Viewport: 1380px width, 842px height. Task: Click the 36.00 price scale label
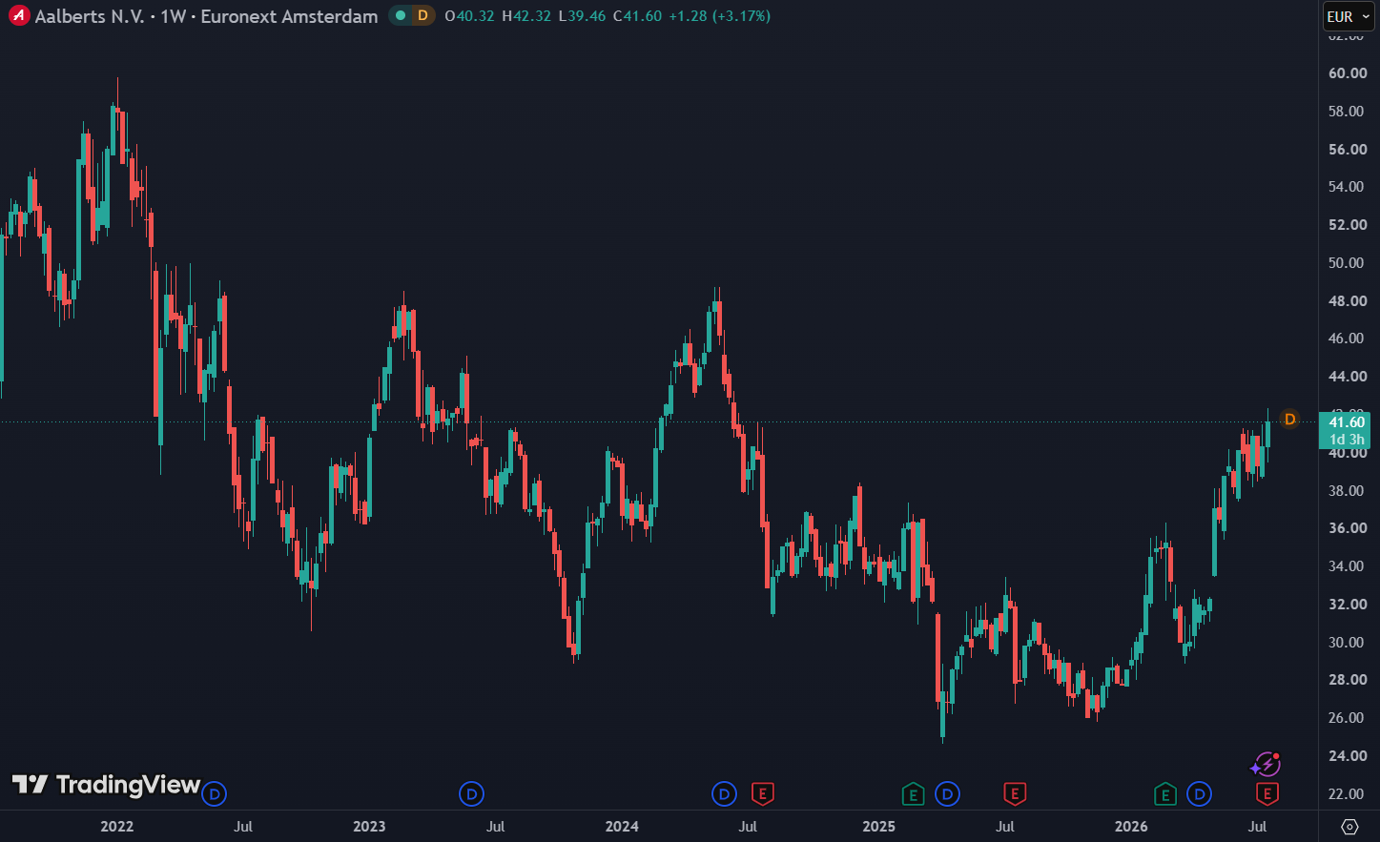coord(1348,528)
